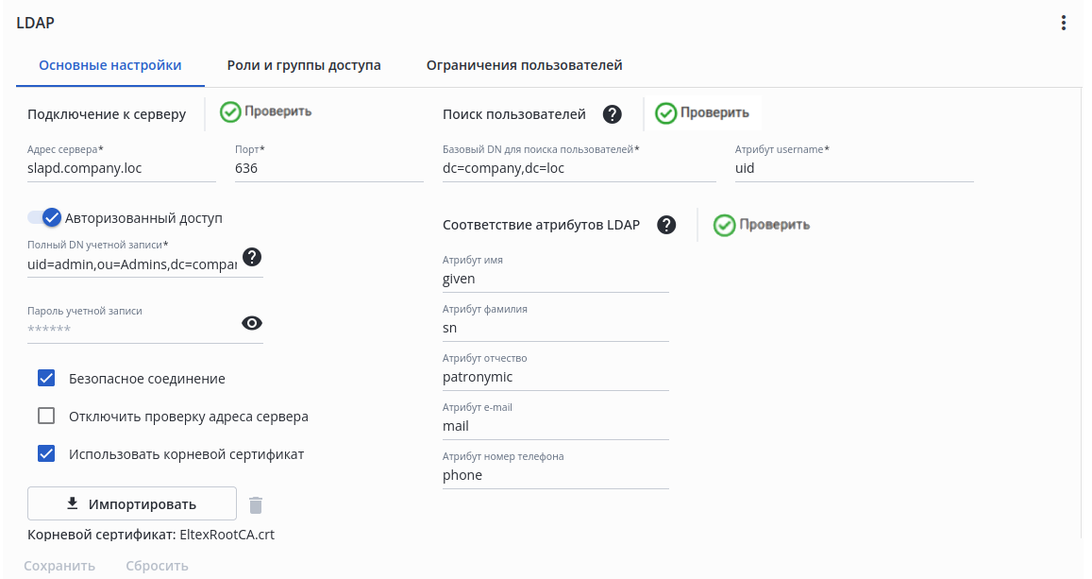Delete the imported root certificate
The image size is (1092, 579).
click(256, 504)
